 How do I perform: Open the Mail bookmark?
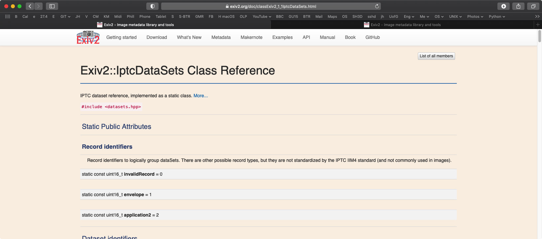[319, 16]
